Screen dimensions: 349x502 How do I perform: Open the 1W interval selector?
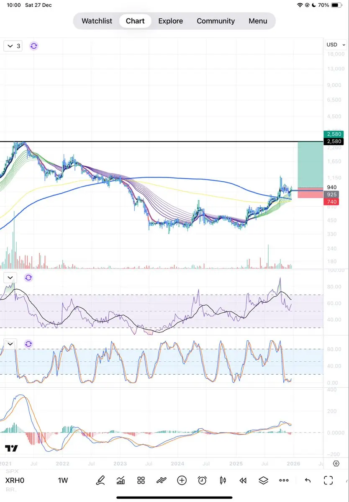click(63, 480)
